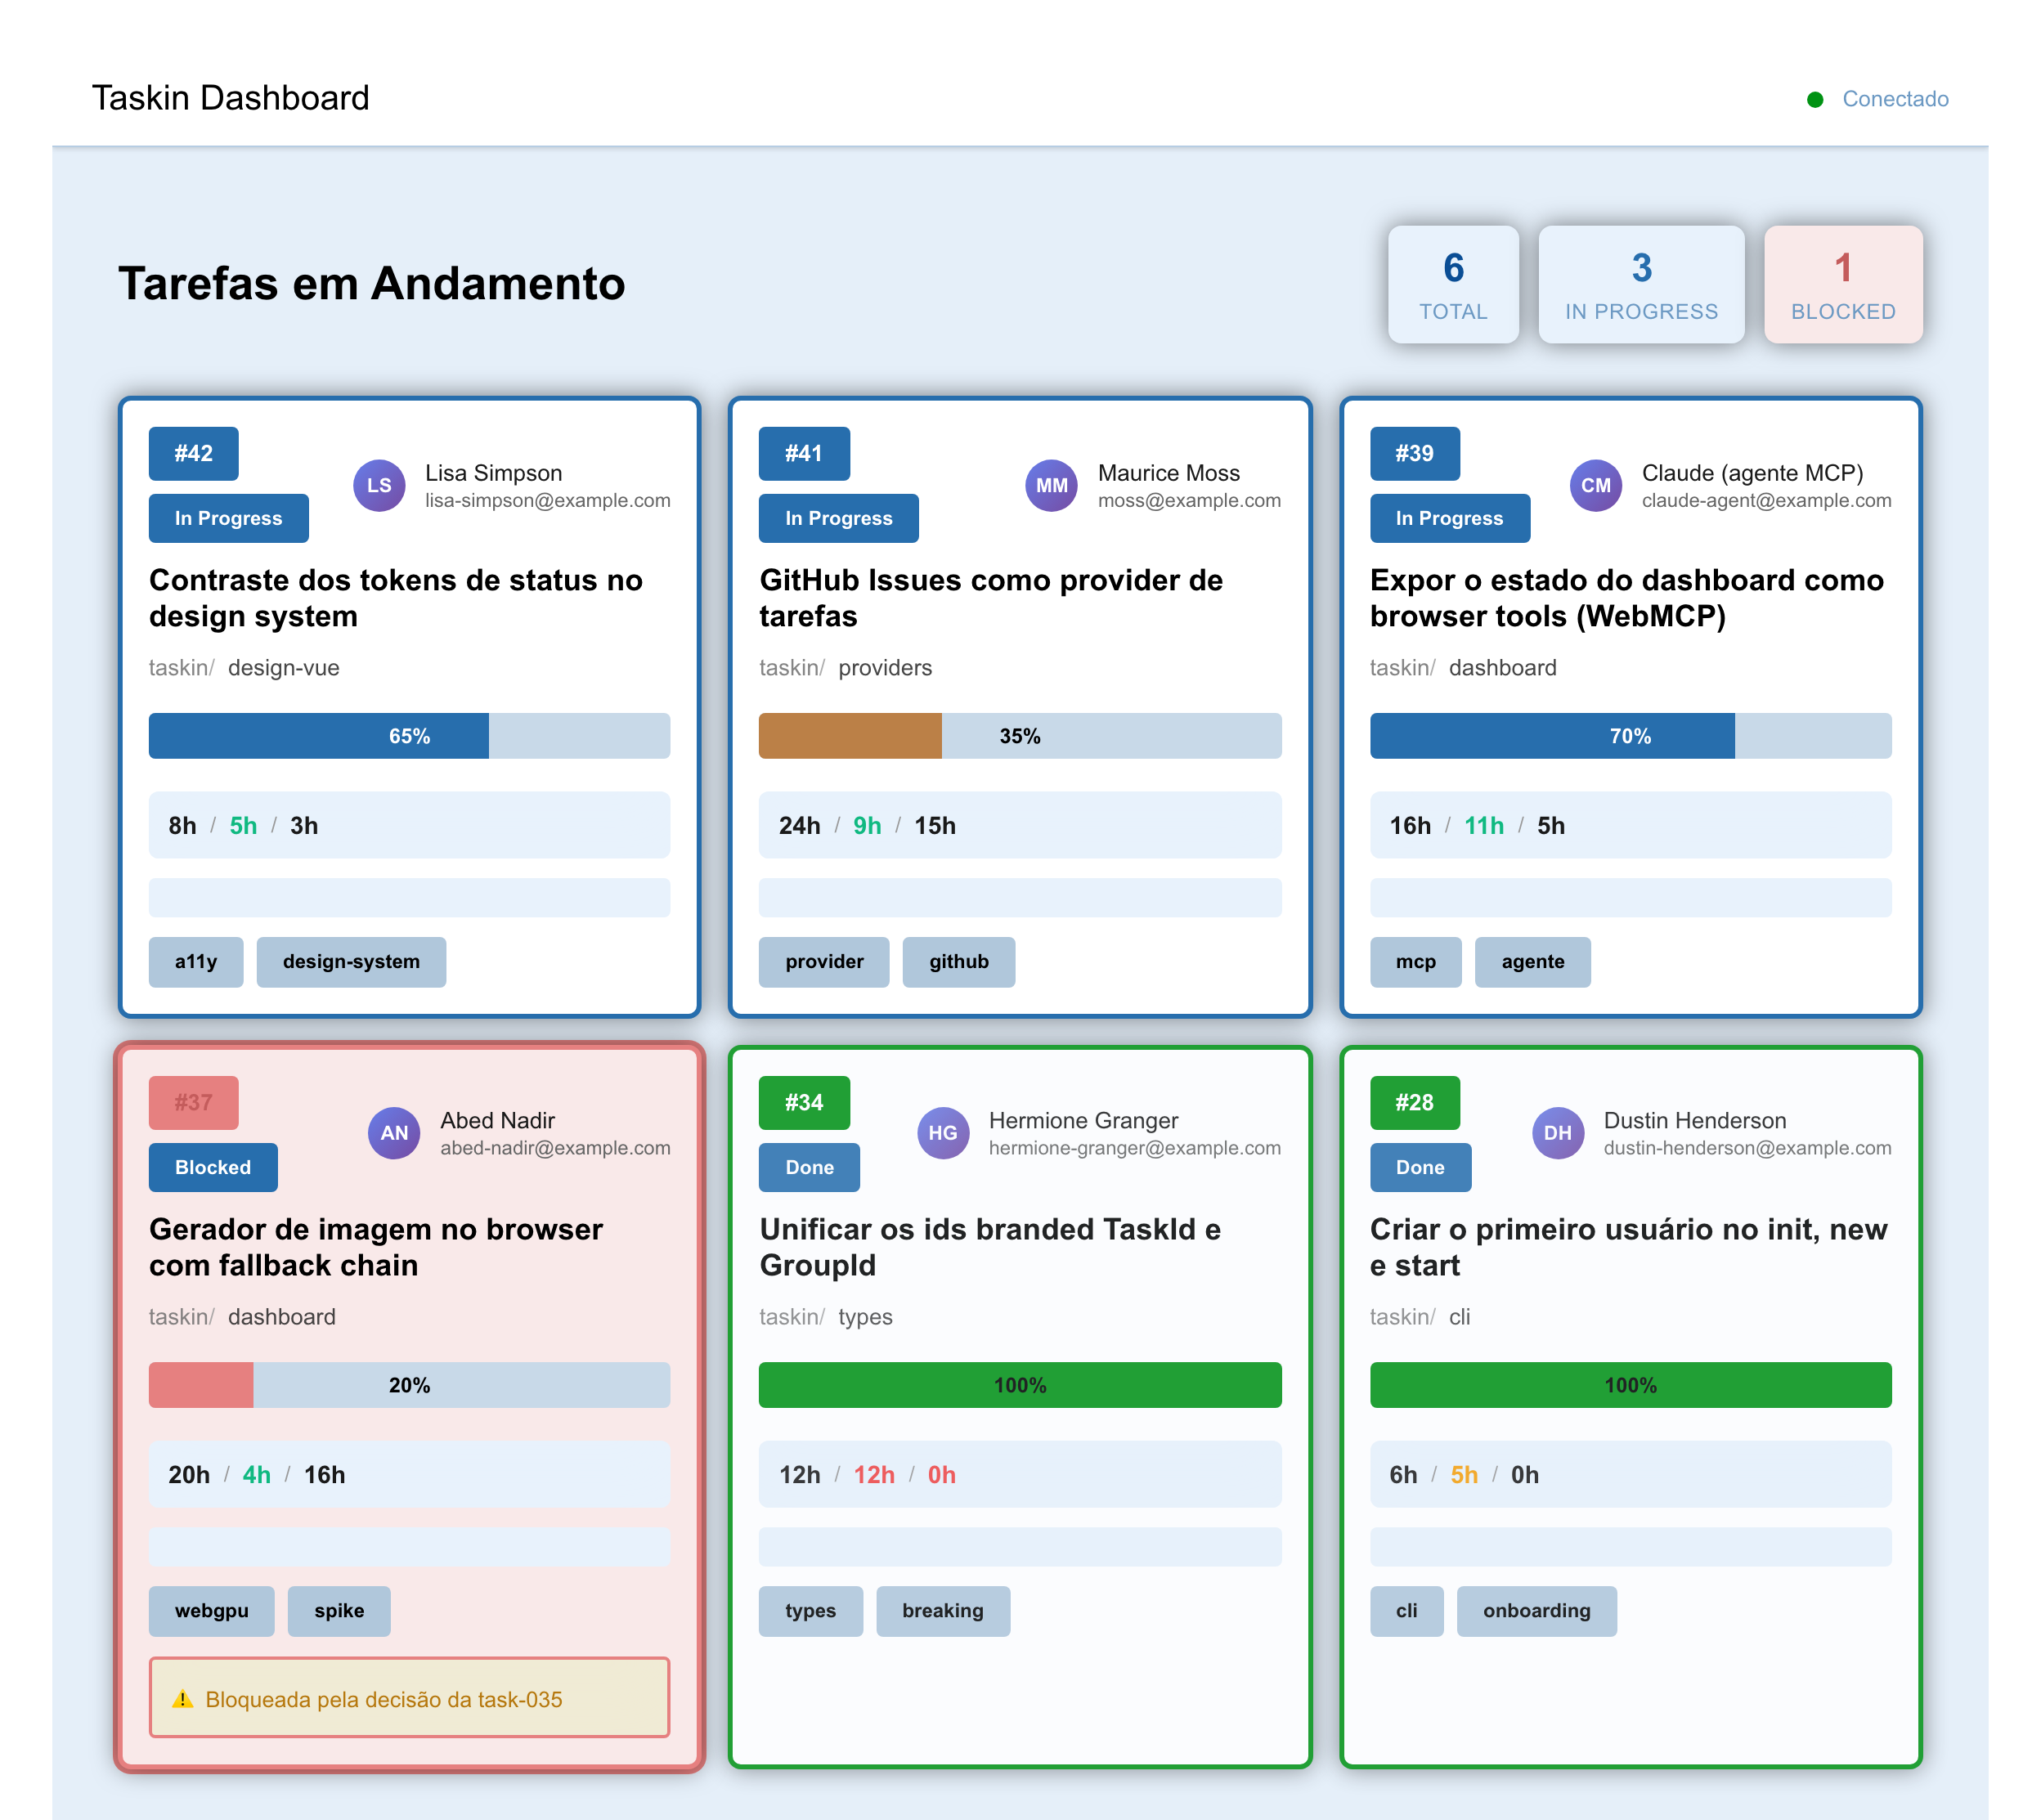Select the breaking tag
This screenshot has width=2041, height=1820.
tap(942, 1611)
